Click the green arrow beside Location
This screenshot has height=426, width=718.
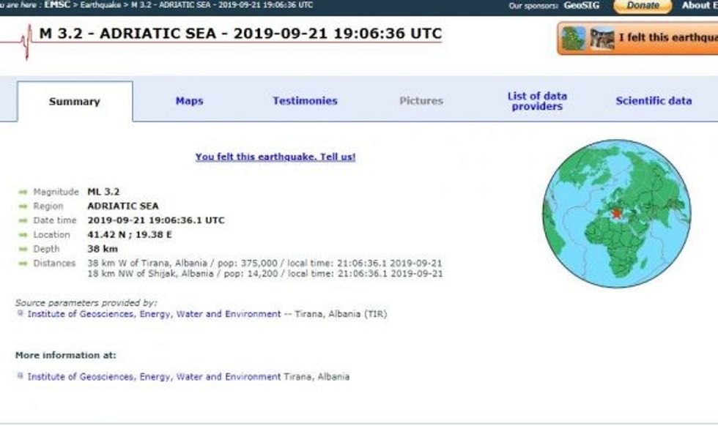tap(23, 235)
